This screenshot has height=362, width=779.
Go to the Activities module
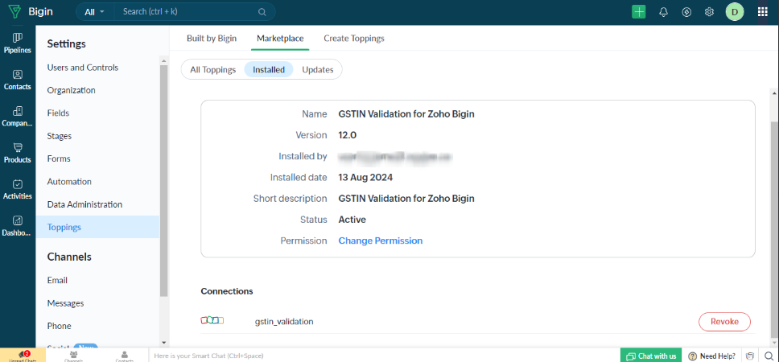click(18, 190)
